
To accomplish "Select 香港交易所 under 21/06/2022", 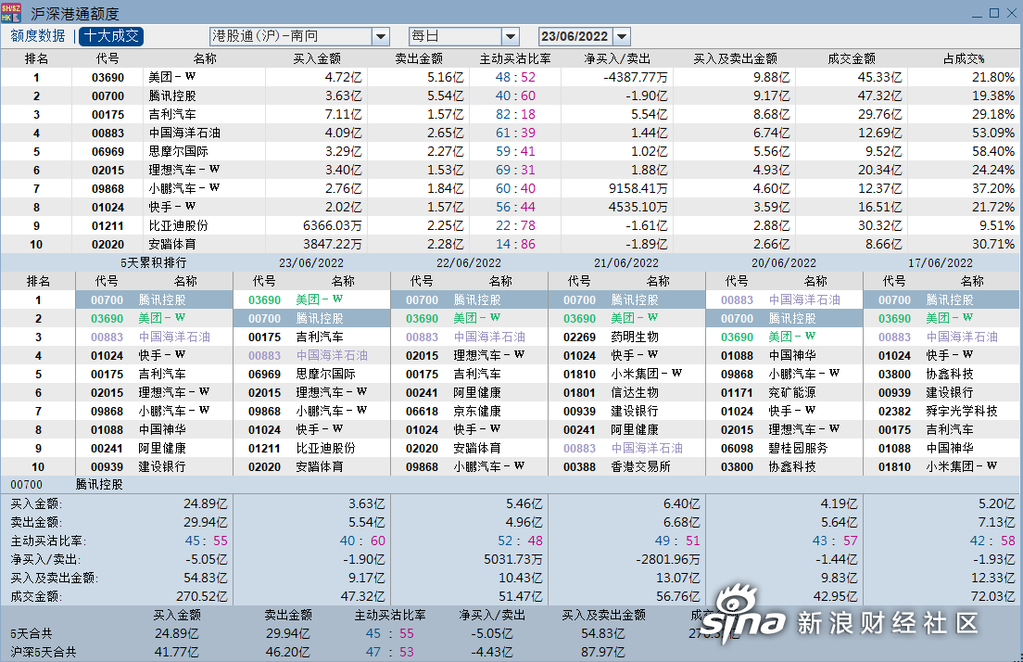I will click(x=640, y=466).
